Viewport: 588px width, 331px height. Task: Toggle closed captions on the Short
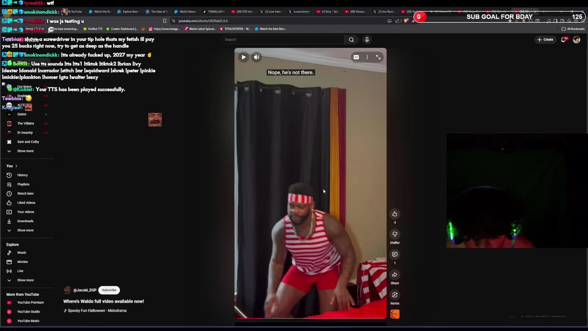[356, 57]
